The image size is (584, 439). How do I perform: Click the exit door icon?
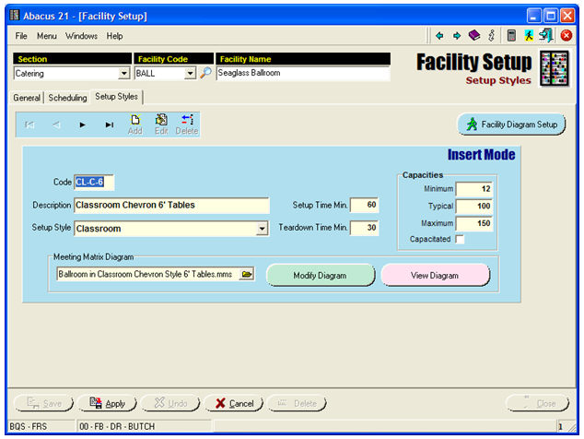click(x=547, y=36)
